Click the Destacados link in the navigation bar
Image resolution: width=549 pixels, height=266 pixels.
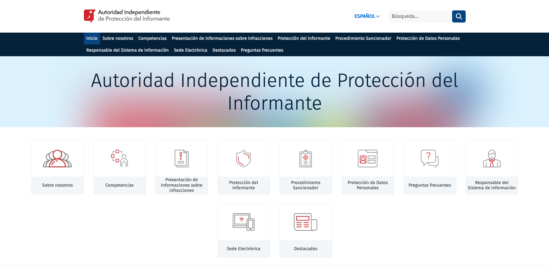(x=224, y=50)
